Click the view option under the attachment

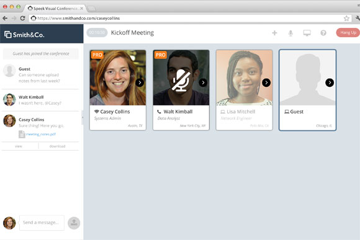pyautogui.click(x=19, y=146)
